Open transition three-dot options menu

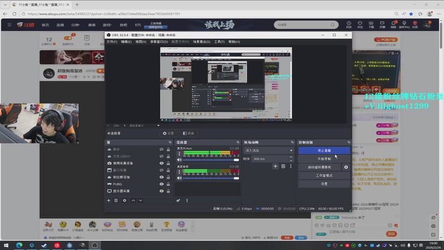[x=291, y=166]
